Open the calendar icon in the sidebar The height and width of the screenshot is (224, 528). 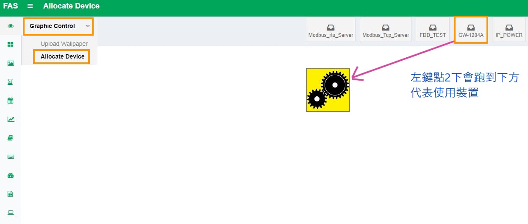pos(11,101)
